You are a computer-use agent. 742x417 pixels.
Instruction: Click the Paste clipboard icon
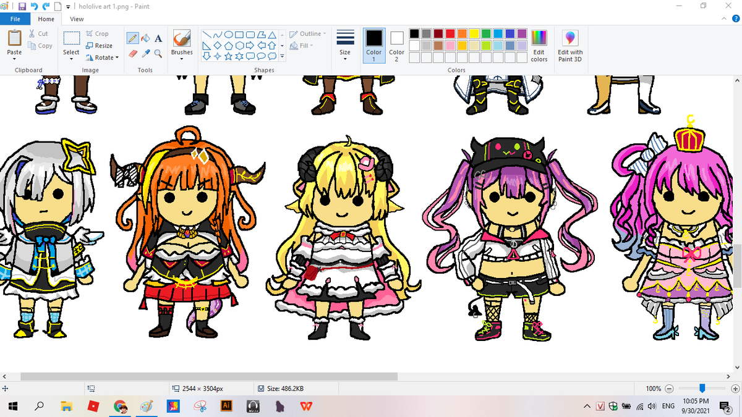tap(14, 38)
